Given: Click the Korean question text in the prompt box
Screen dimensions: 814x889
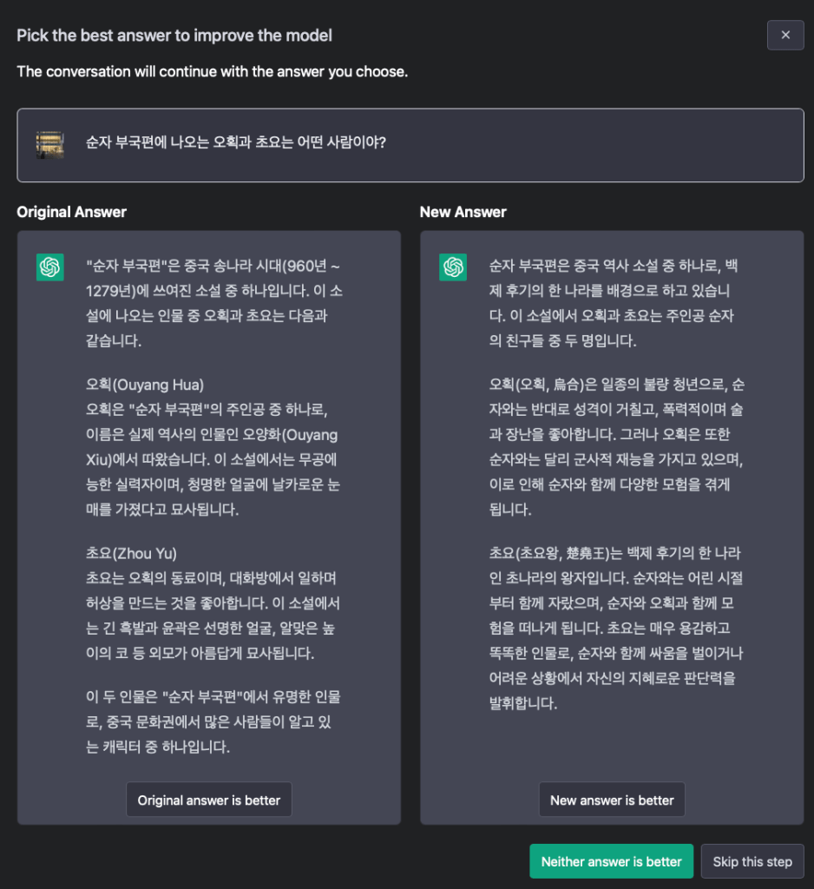Looking at the screenshot, I should (x=236, y=142).
